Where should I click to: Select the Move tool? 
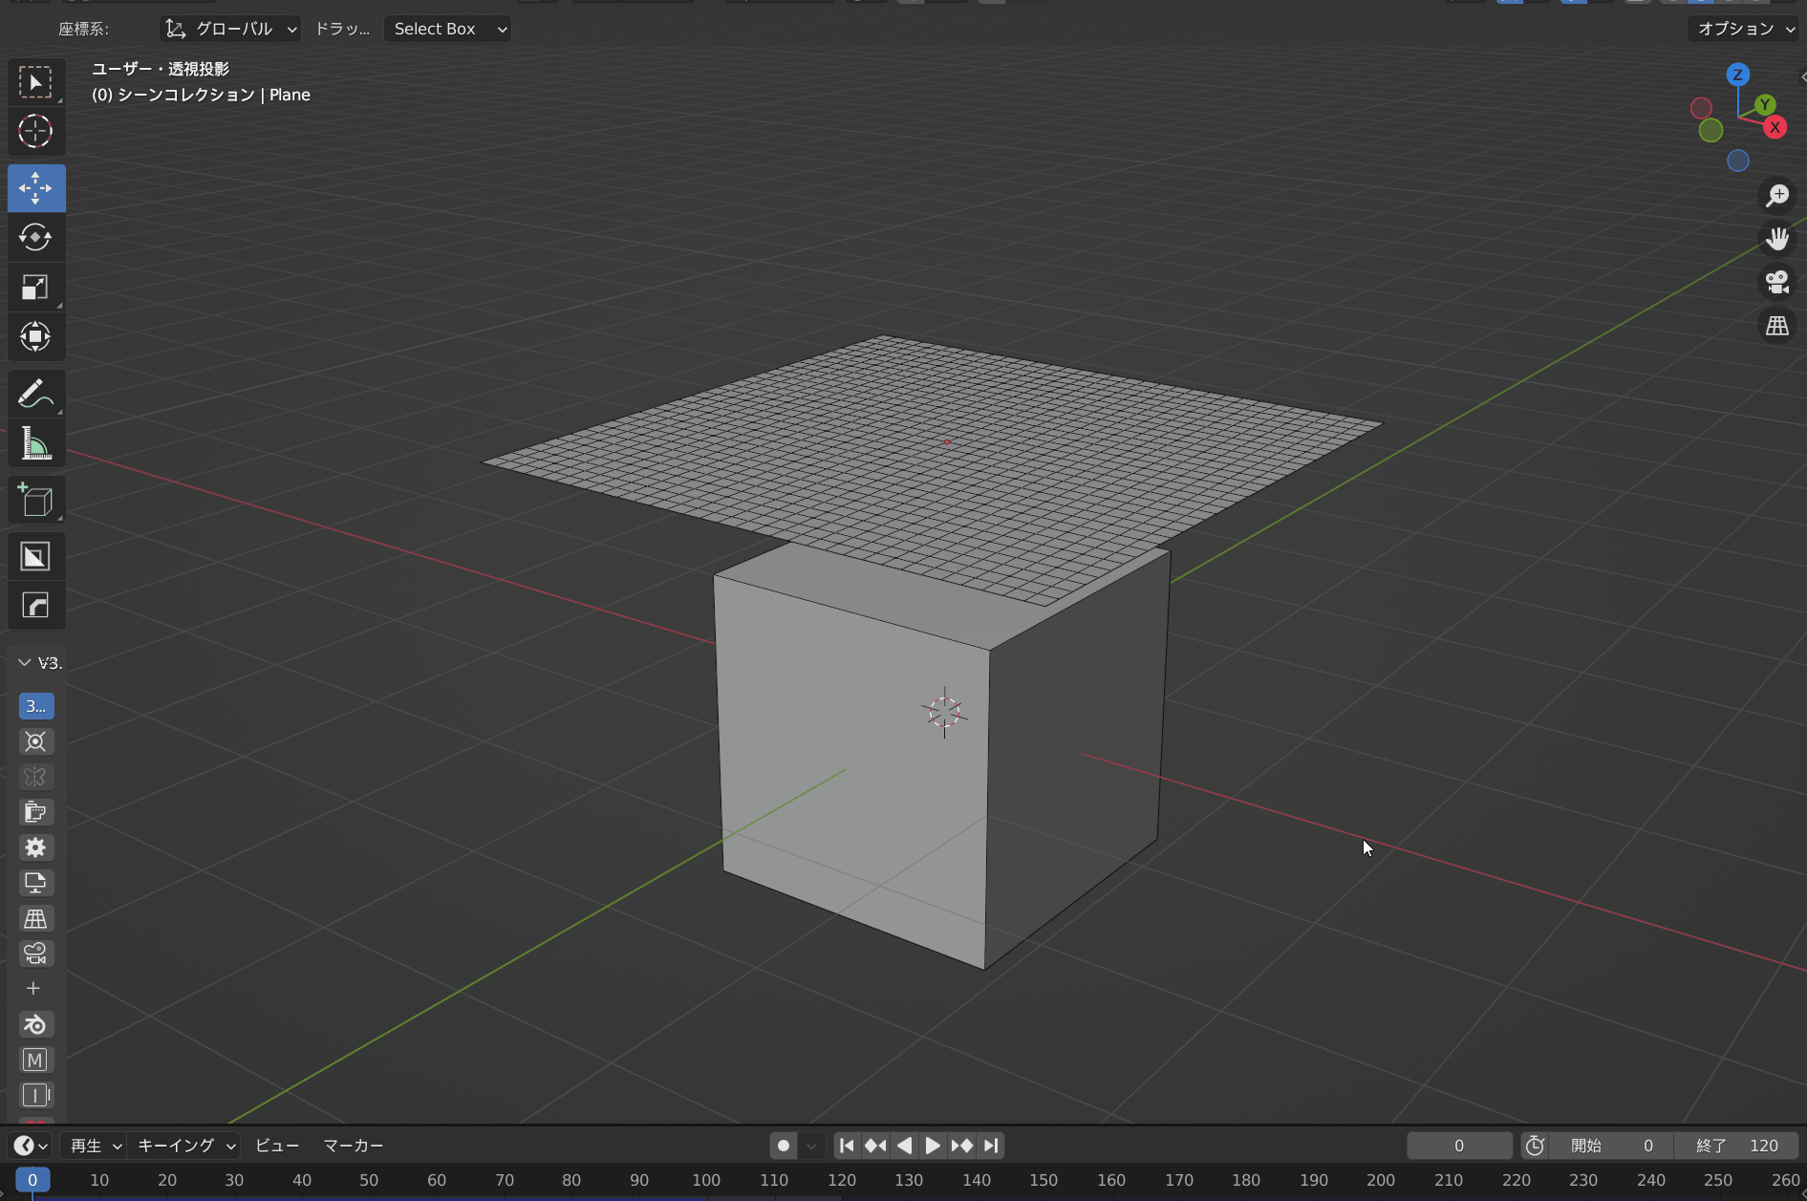tap(36, 188)
